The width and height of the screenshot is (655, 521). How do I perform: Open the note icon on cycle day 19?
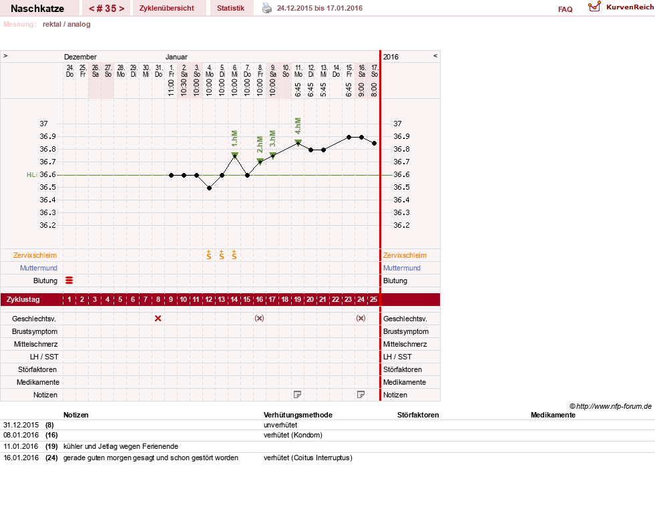[297, 394]
